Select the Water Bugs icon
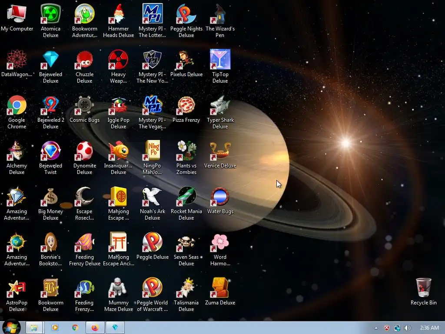The height and width of the screenshot is (334, 445). click(x=220, y=197)
